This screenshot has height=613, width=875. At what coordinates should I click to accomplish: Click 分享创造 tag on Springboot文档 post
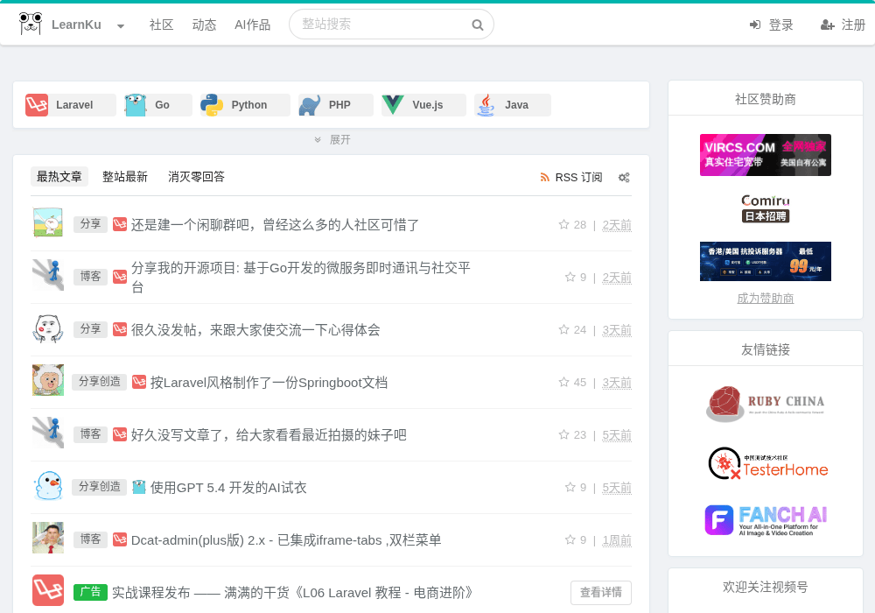pyautogui.click(x=100, y=382)
